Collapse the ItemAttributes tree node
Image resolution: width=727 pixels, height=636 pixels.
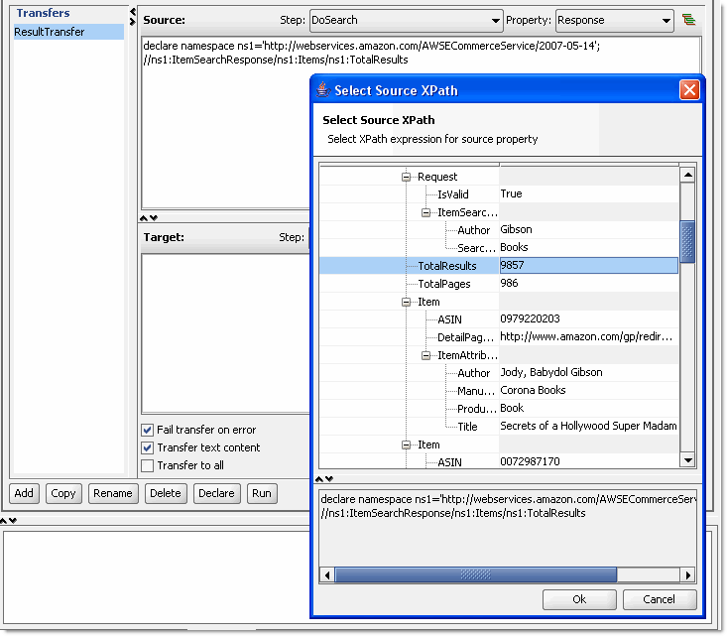point(425,355)
